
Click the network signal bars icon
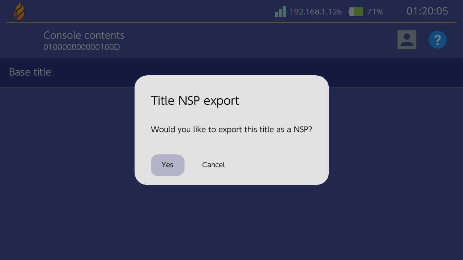pyautogui.click(x=280, y=12)
